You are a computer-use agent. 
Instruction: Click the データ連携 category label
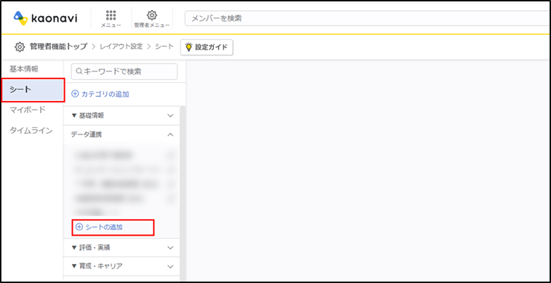pos(87,134)
